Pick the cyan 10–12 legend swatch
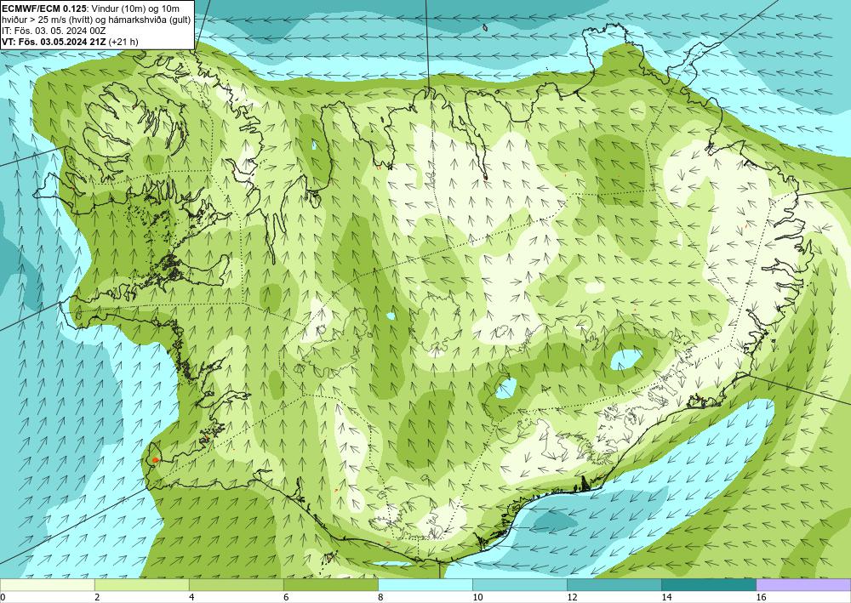The height and width of the screenshot is (603, 851). click(520, 584)
